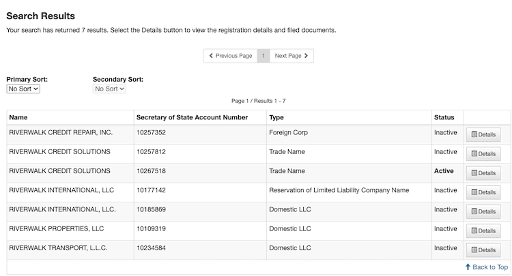Select account number 10257812
This screenshot has height=276, width=512.
[151, 152]
